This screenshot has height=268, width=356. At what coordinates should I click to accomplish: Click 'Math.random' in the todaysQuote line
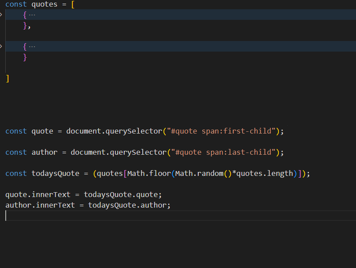[199, 174]
